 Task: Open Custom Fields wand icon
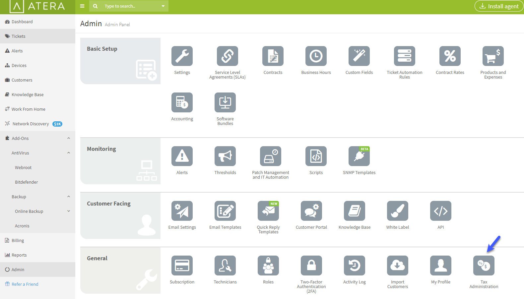(359, 56)
